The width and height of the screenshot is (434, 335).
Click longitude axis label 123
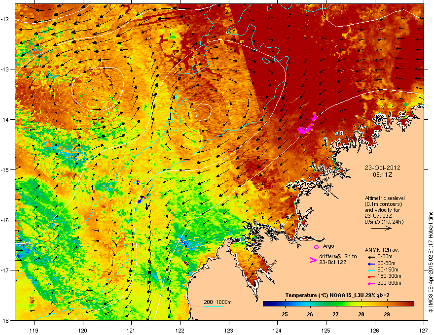tap(229, 330)
